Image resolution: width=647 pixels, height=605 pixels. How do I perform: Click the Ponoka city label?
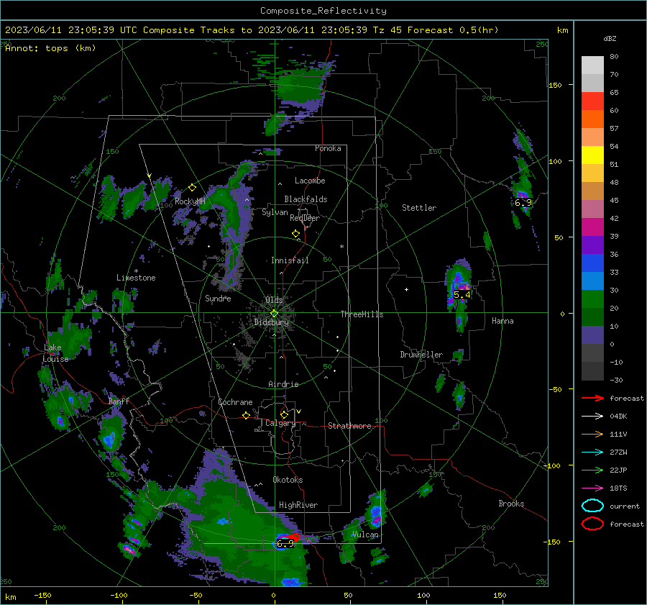(328, 148)
